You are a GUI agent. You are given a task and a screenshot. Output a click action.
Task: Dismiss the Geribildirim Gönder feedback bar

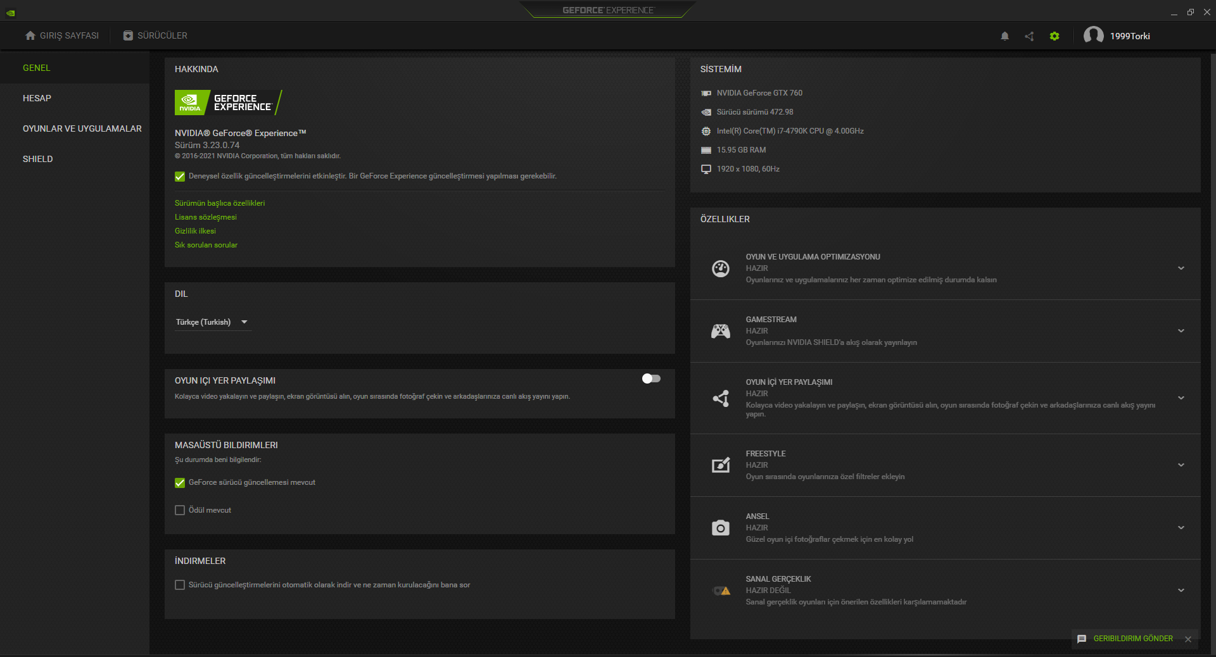tap(1188, 639)
